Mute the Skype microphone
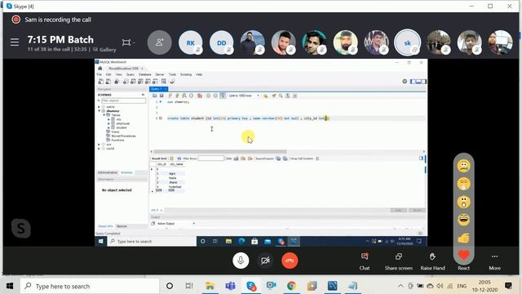This screenshot has height=294, width=522. point(241,261)
